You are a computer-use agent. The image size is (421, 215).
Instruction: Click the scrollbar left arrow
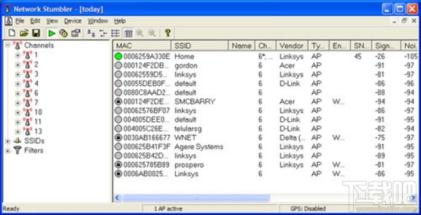coord(117,198)
